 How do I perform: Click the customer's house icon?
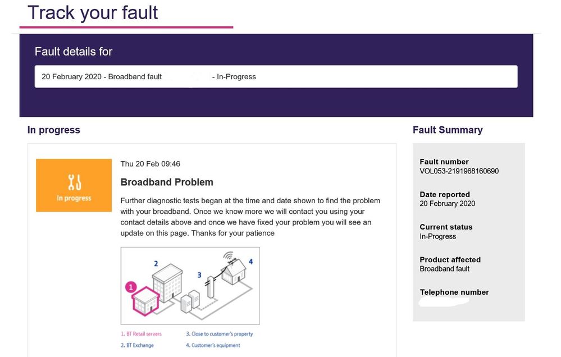tap(235, 272)
